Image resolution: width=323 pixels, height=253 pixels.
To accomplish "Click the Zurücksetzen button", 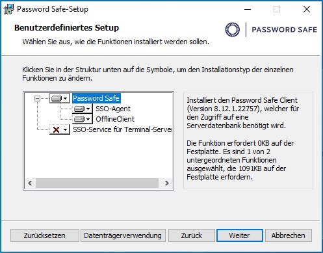I will pos(45,235).
